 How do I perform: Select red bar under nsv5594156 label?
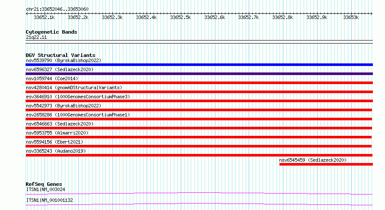[x=199, y=146]
